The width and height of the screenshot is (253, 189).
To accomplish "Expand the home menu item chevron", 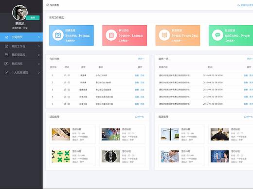I will [39, 37].
